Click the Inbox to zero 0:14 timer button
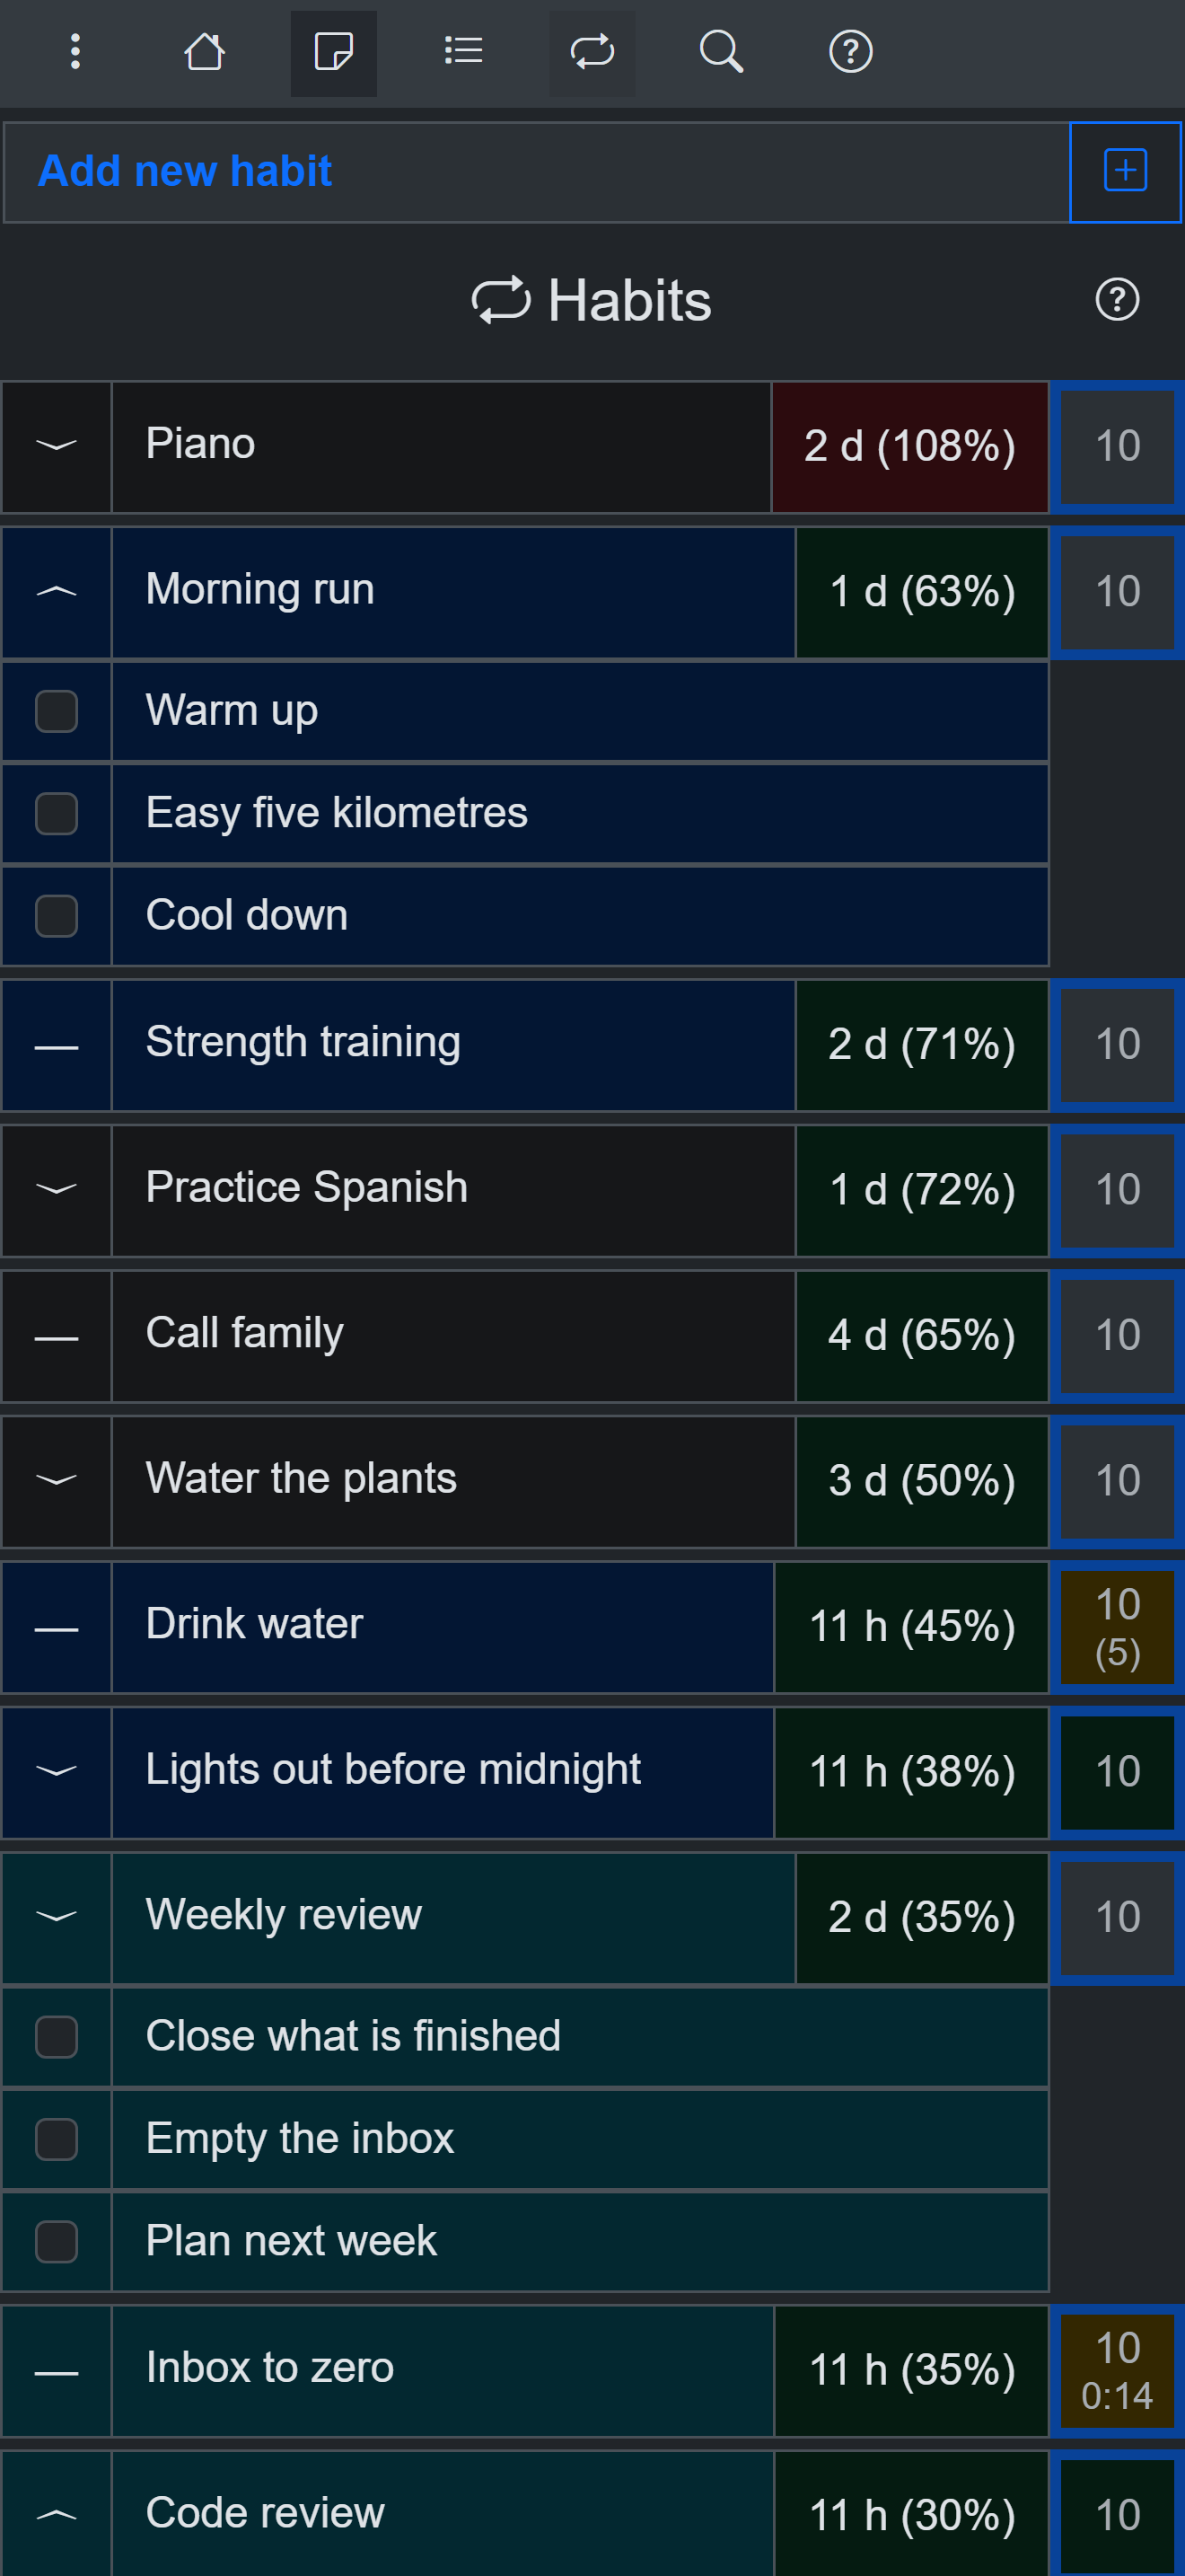Viewport: 1185px width, 2576px height. point(1117,2371)
